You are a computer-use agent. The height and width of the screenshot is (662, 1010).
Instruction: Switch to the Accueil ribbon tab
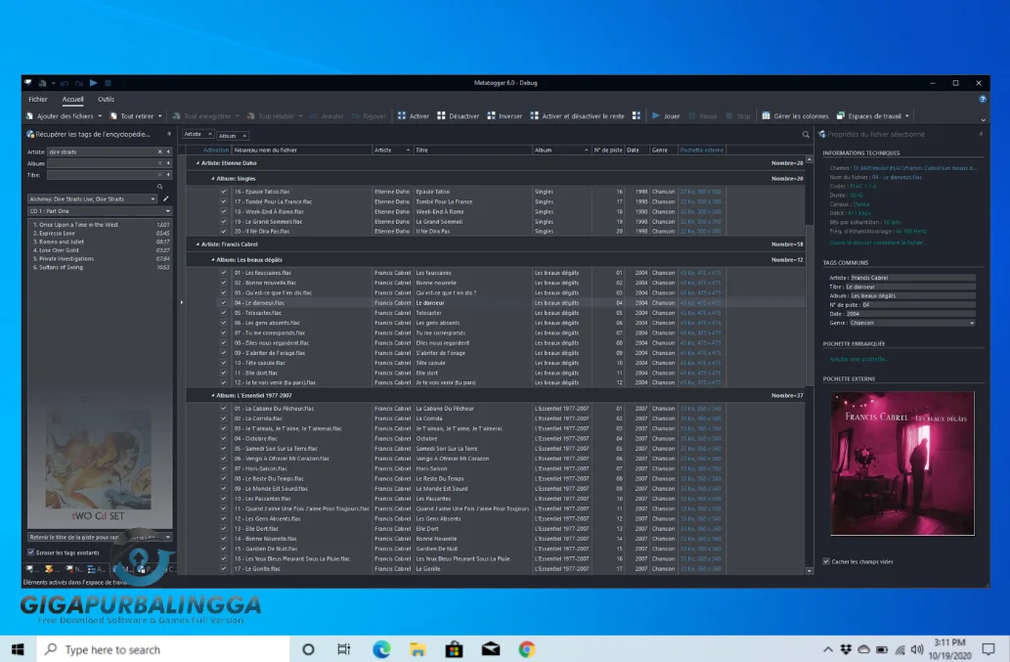(x=72, y=99)
